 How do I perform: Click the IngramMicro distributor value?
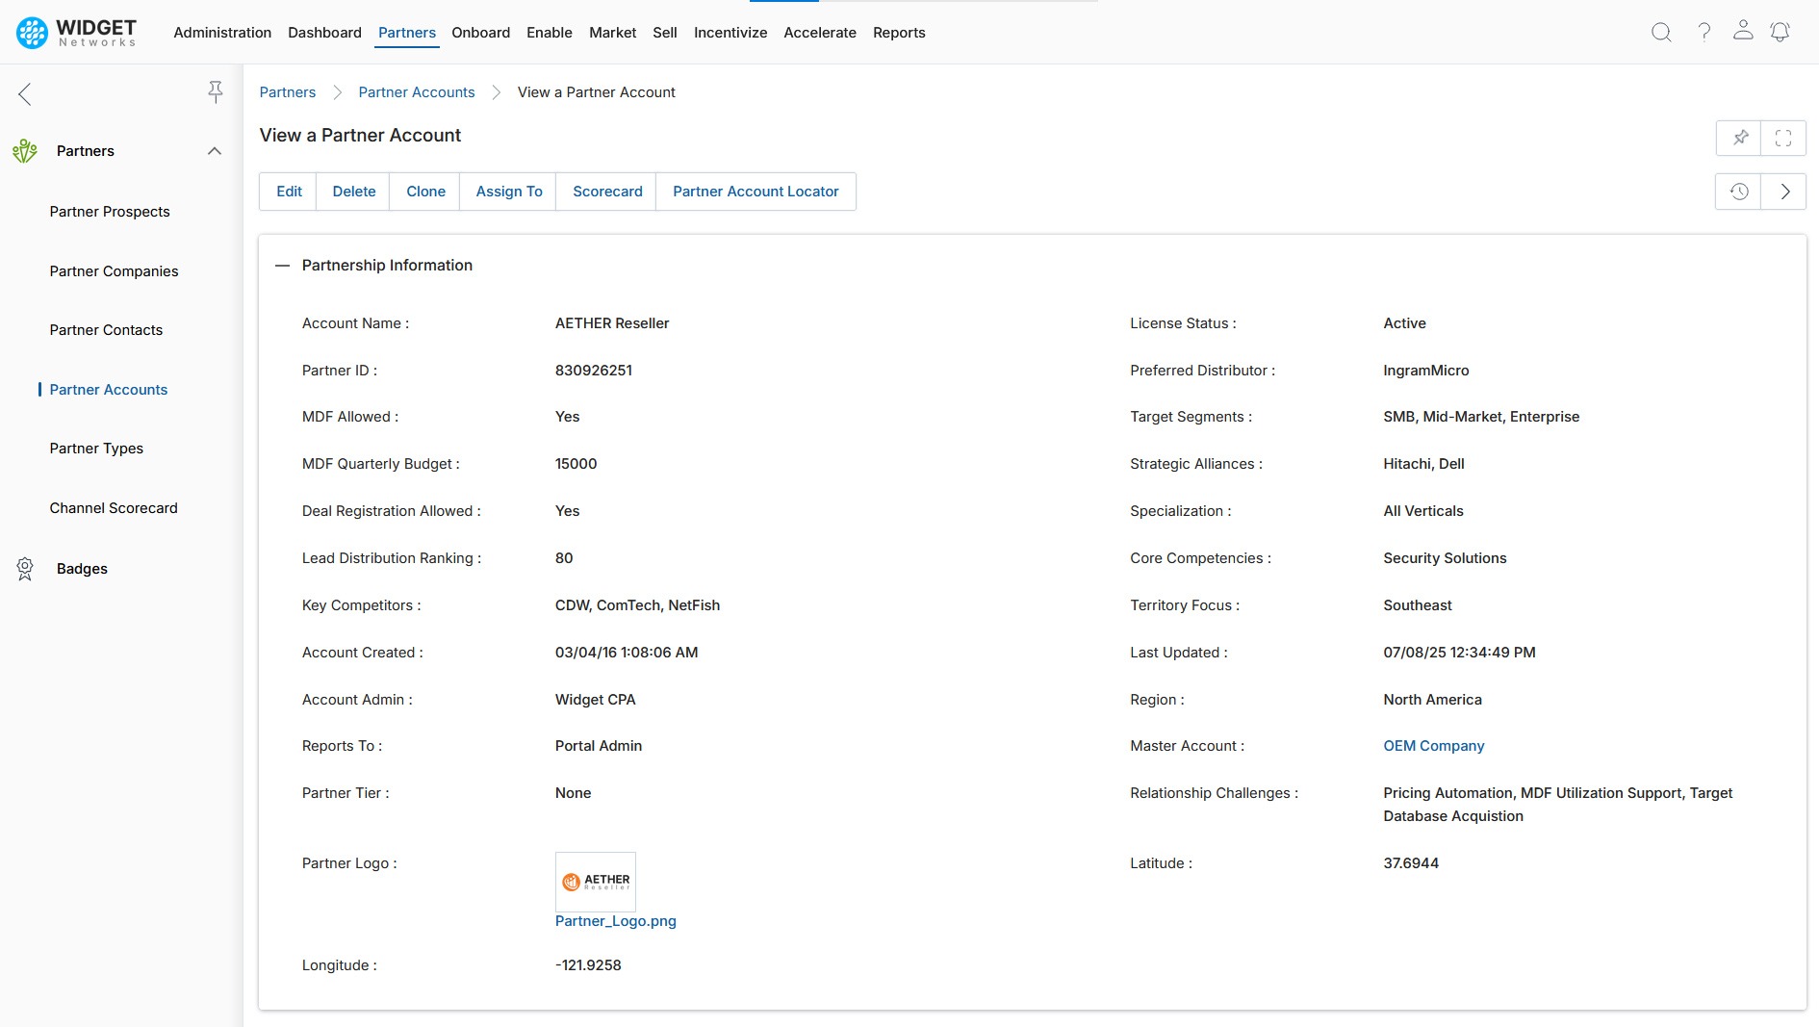(1426, 371)
